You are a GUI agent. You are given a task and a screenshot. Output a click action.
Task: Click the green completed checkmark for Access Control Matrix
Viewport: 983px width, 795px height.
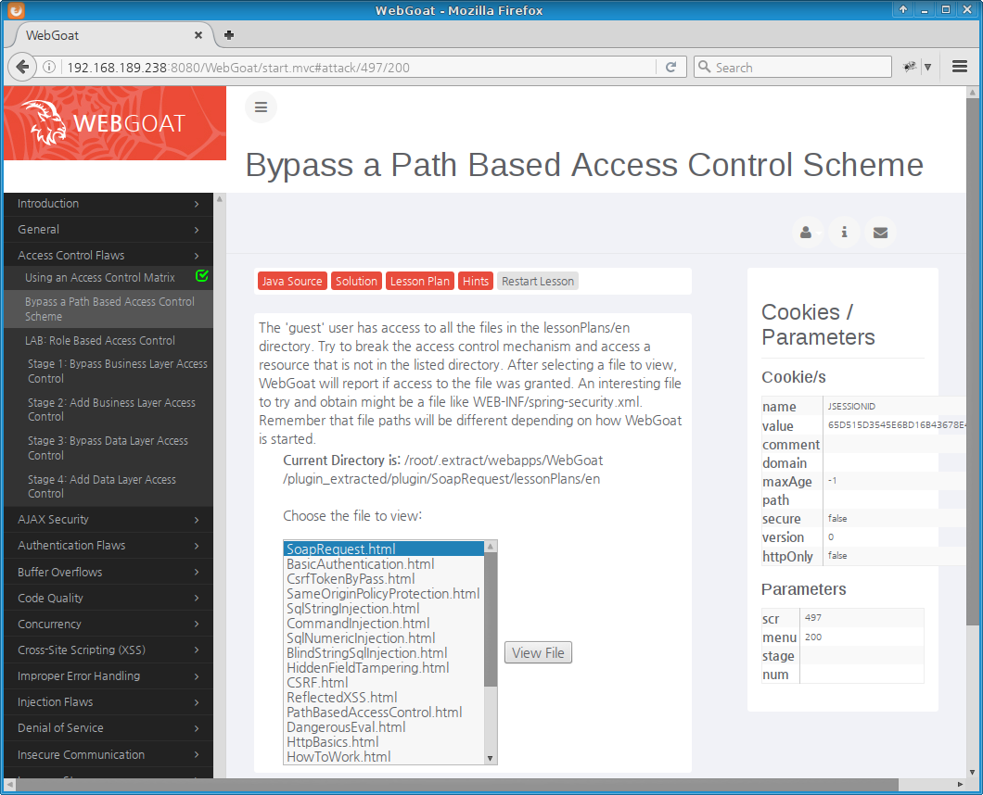tap(202, 275)
